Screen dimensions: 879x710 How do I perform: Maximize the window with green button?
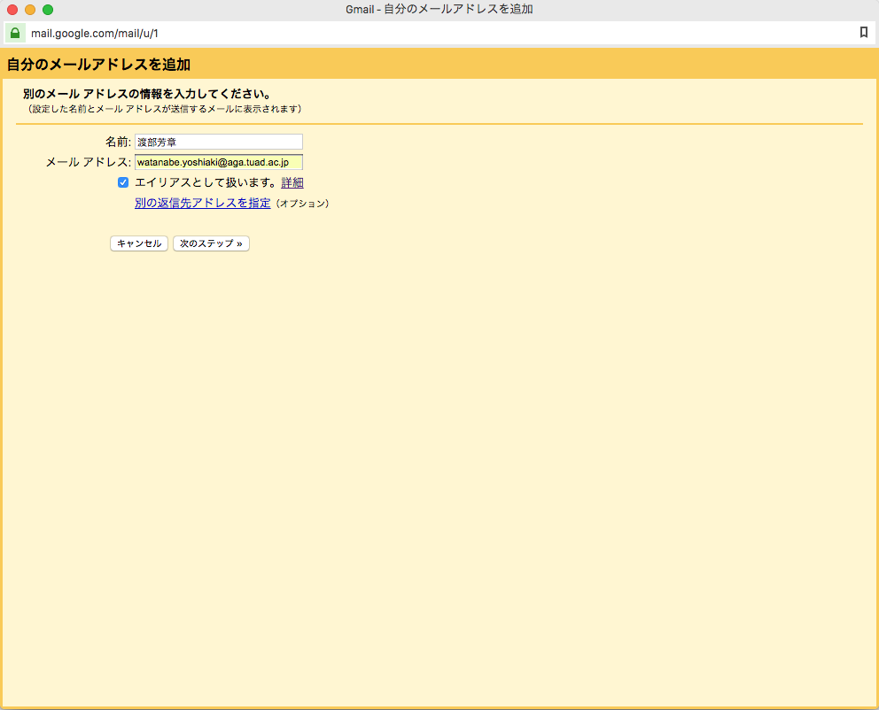pyautogui.click(x=48, y=10)
